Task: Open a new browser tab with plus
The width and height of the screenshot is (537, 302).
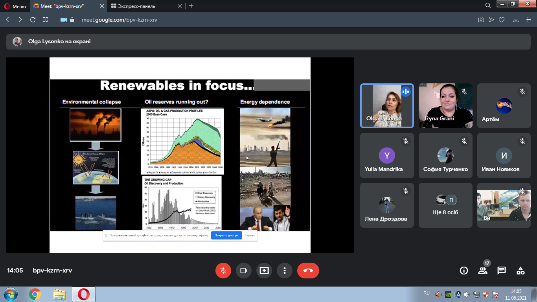Action: tap(191, 6)
